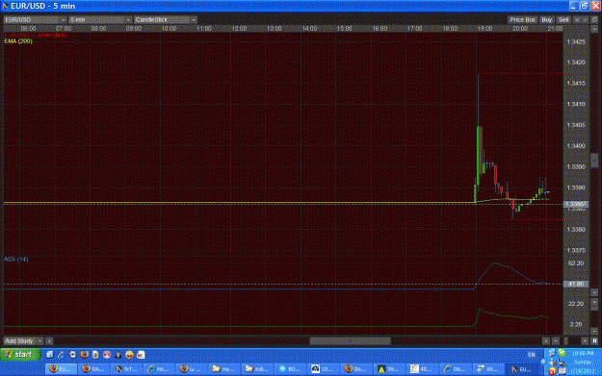Click the Buy button
602x376 pixels.
coord(547,19)
